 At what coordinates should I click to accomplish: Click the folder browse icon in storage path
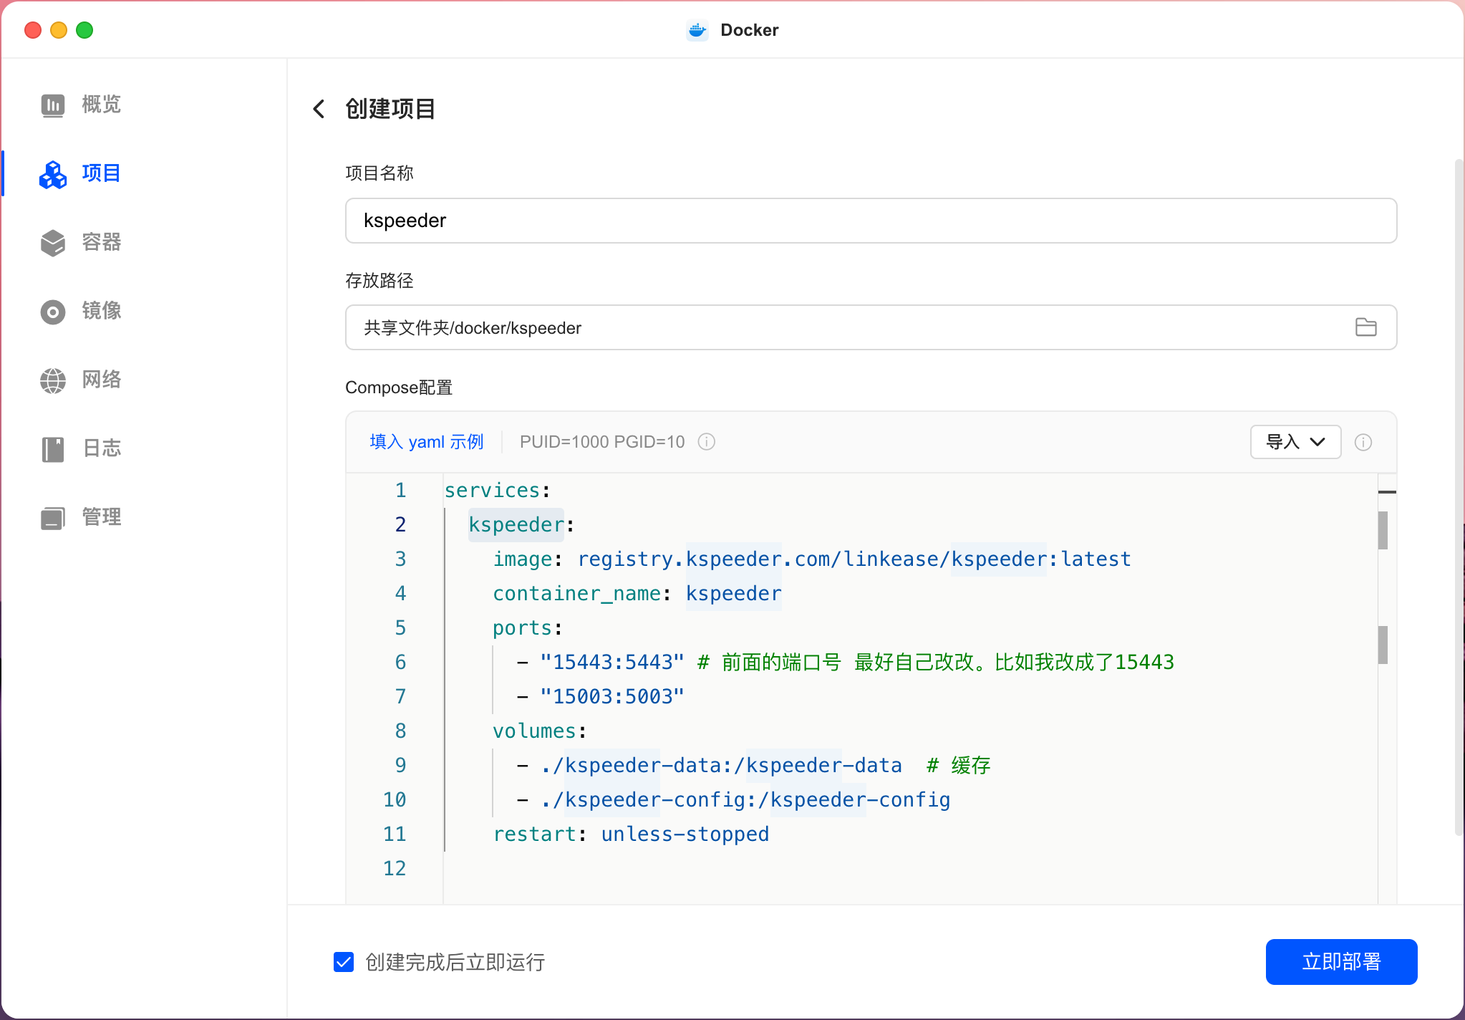pos(1365,327)
